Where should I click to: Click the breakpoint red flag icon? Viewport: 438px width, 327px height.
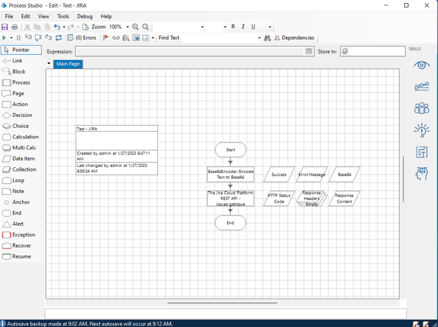click(x=106, y=38)
